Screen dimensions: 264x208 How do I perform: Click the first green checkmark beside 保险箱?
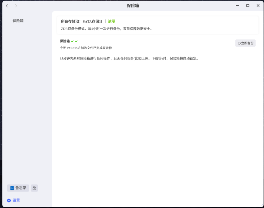[x=73, y=41]
